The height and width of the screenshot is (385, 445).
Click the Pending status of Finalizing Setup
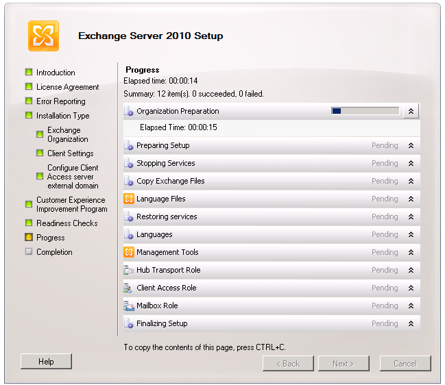(x=385, y=323)
